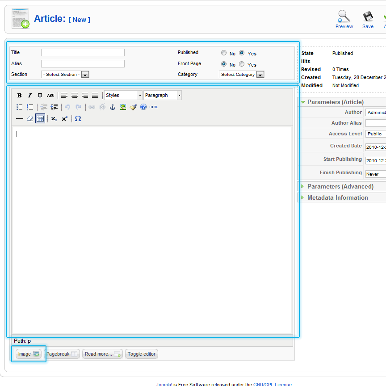The image size is (386, 386).
Task: Justify text fully
Action: point(95,95)
